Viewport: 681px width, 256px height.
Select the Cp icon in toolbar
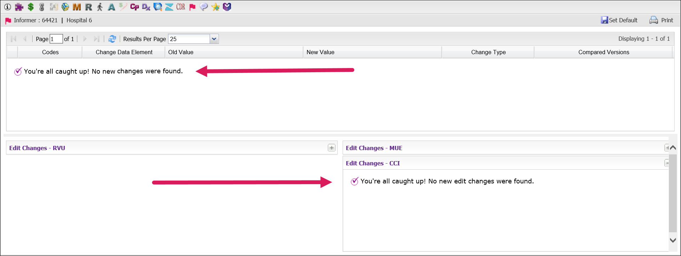coord(134,7)
